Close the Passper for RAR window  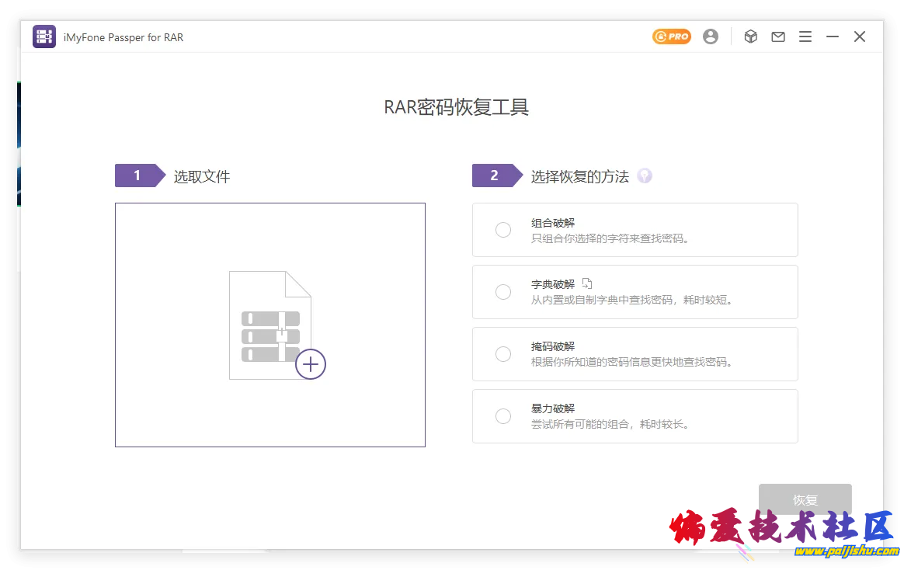point(860,36)
